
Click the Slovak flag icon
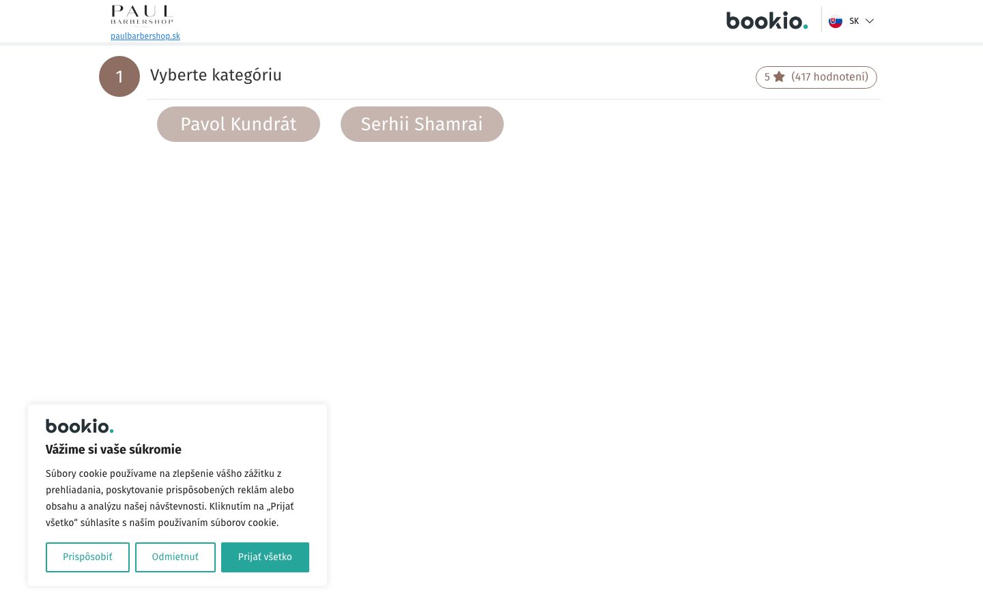coord(836,21)
